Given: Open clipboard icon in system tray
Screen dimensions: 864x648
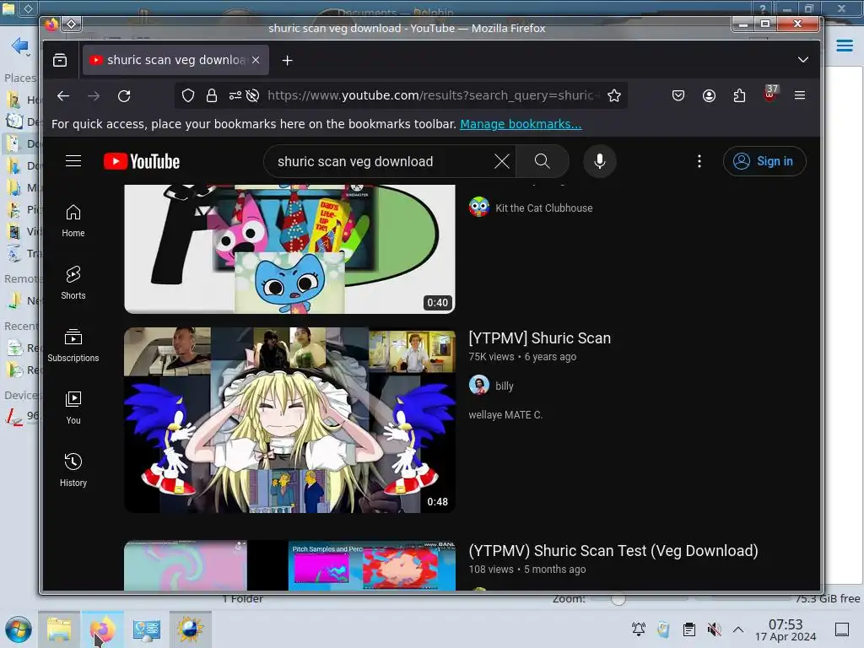Looking at the screenshot, I should [x=688, y=629].
